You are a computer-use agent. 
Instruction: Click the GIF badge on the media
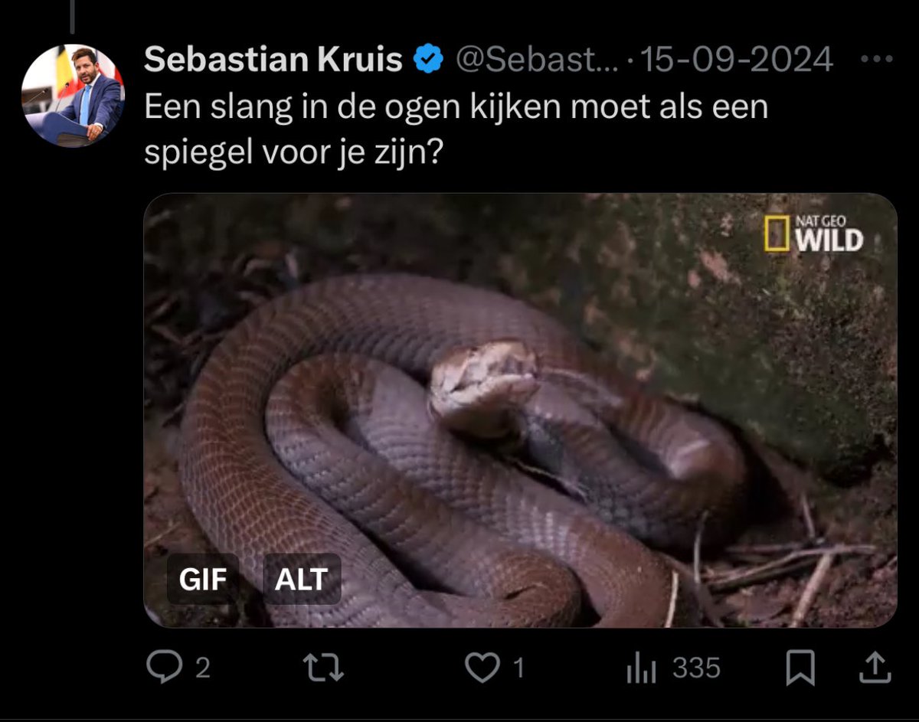tap(203, 579)
